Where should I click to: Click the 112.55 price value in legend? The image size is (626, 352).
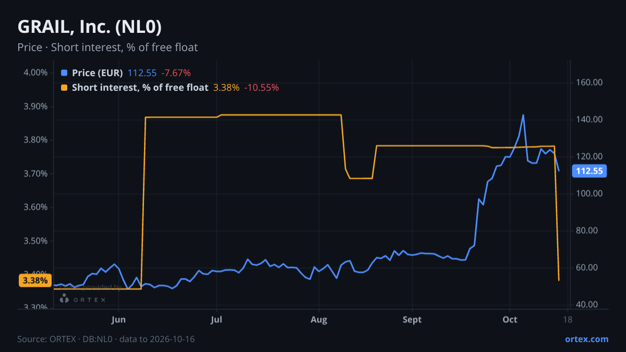click(142, 73)
